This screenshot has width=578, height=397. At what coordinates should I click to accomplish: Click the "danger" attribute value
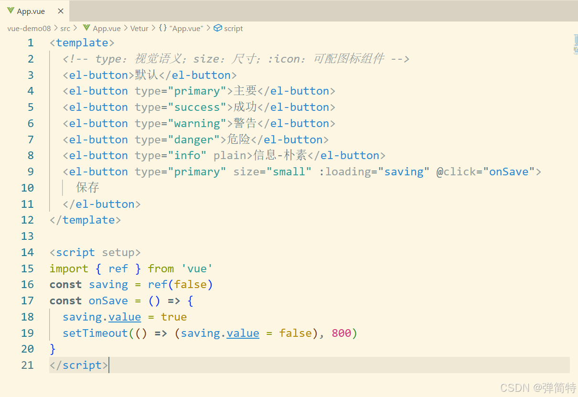[x=193, y=140]
